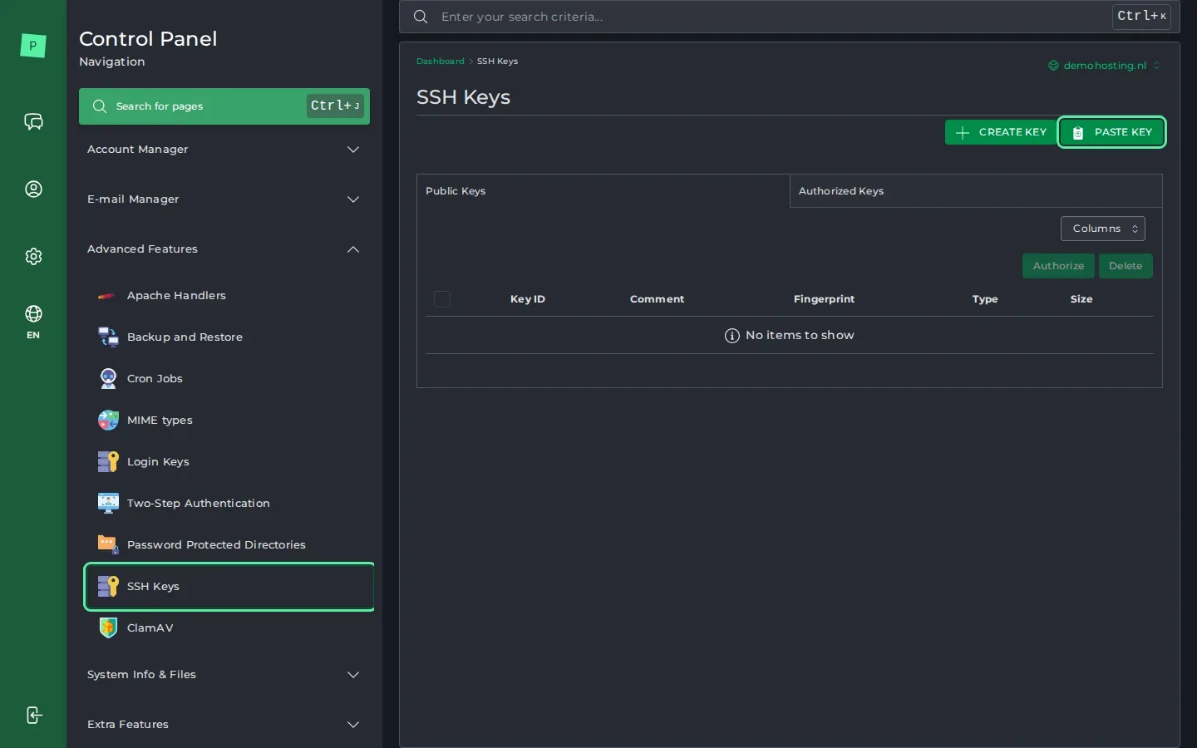Open the demohosting.nl domain selector
Screen dimensions: 1197x748
[1104, 66]
